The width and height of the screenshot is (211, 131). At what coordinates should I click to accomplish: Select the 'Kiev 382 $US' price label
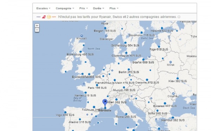click(x=178, y=81)
